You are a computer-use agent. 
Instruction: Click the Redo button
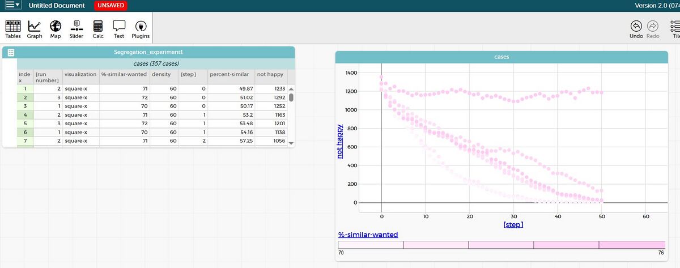[x=652, y=29]
